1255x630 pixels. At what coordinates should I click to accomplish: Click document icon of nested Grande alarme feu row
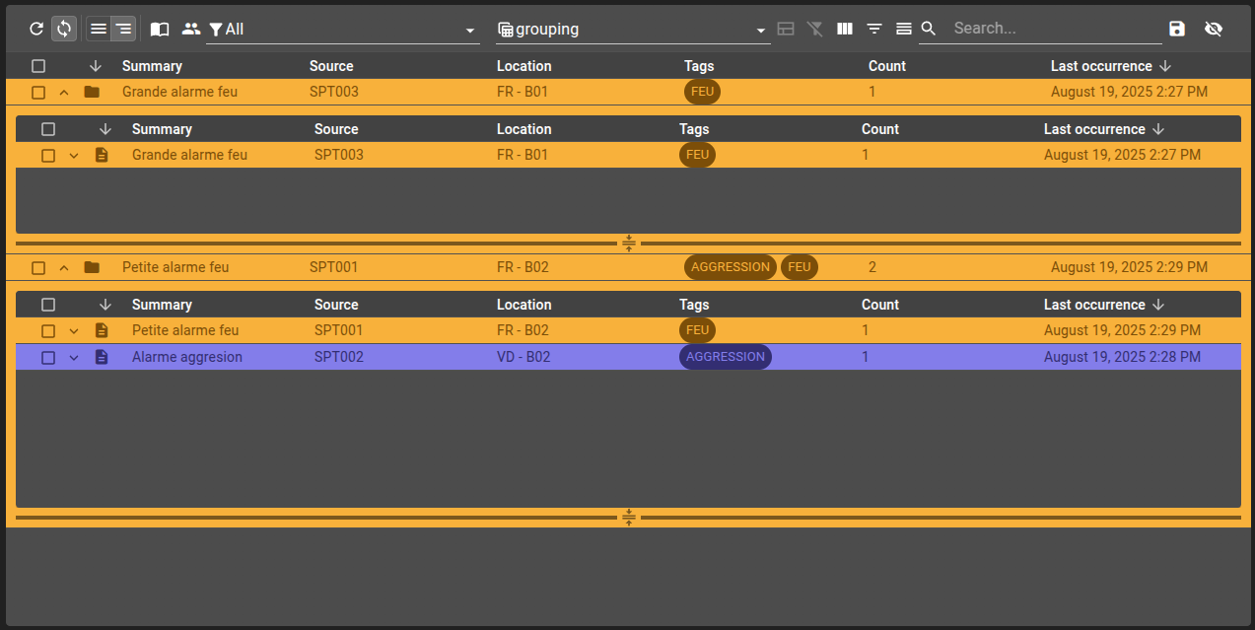(x=102, y=155)
